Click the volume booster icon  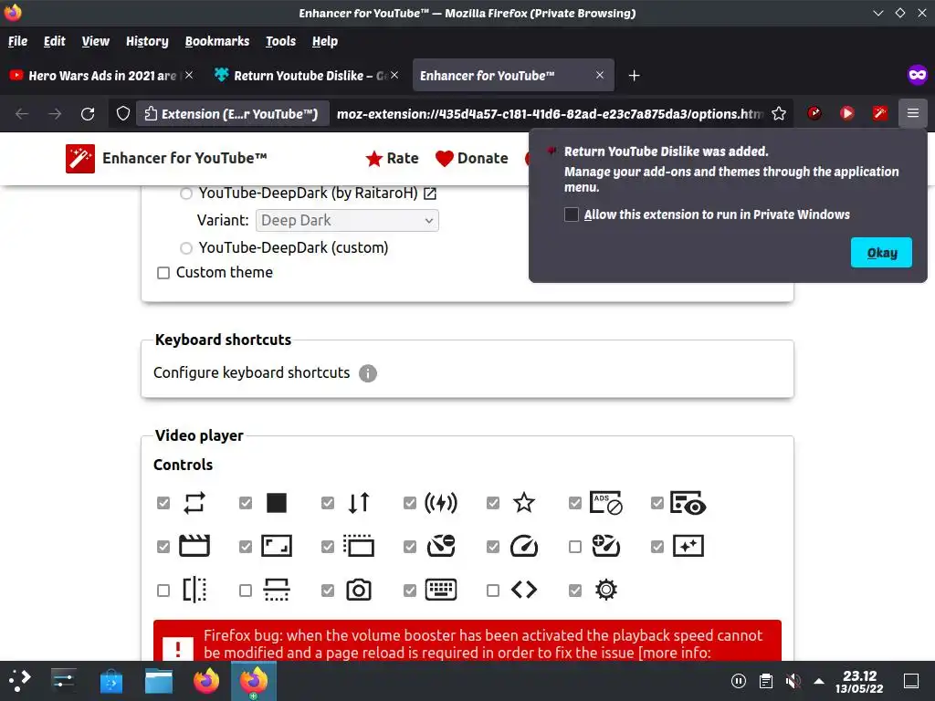tap(441, 503)
